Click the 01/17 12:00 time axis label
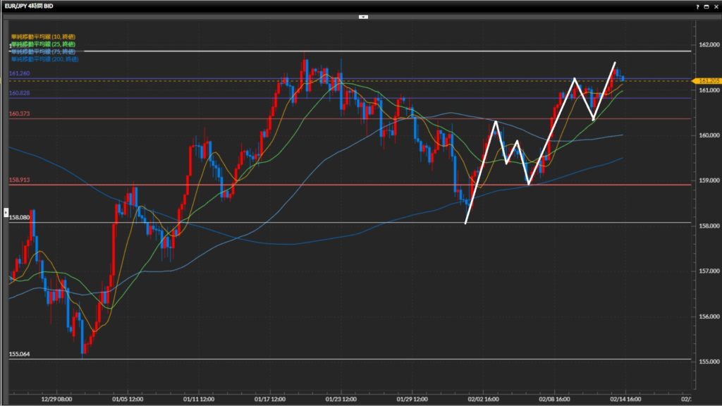722x406 pixels. (x=270, y=398)
